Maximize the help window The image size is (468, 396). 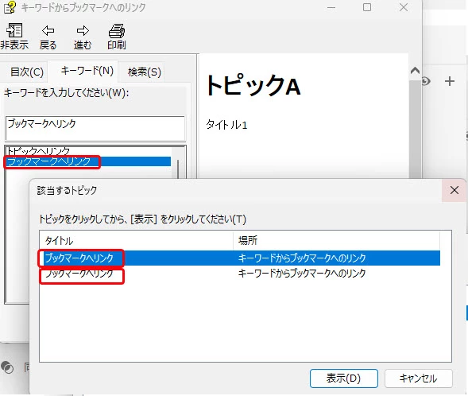[x=367, y=7]
